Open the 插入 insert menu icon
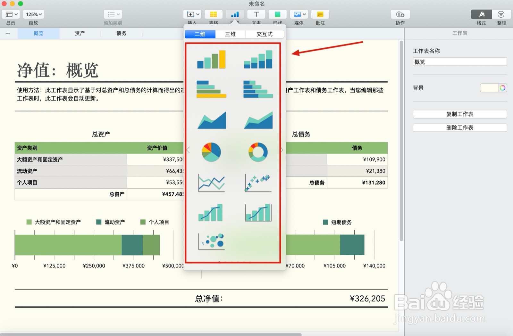The image size is (513, 336). (192, 14)
